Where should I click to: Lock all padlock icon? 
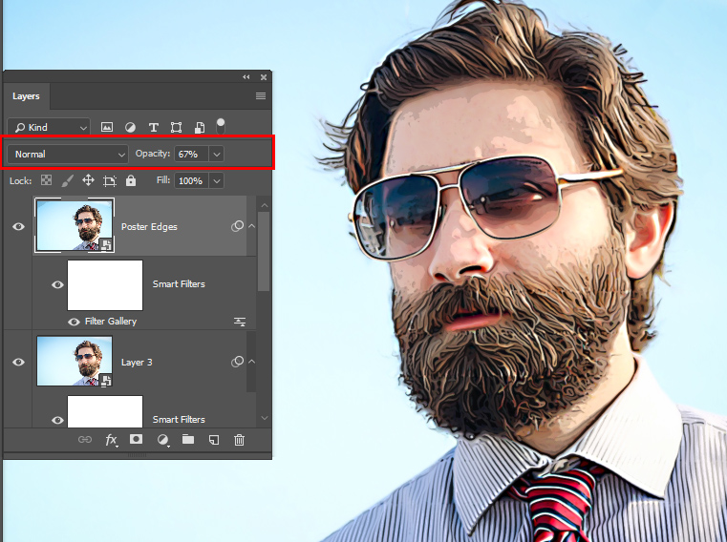[x=131, y=180]
